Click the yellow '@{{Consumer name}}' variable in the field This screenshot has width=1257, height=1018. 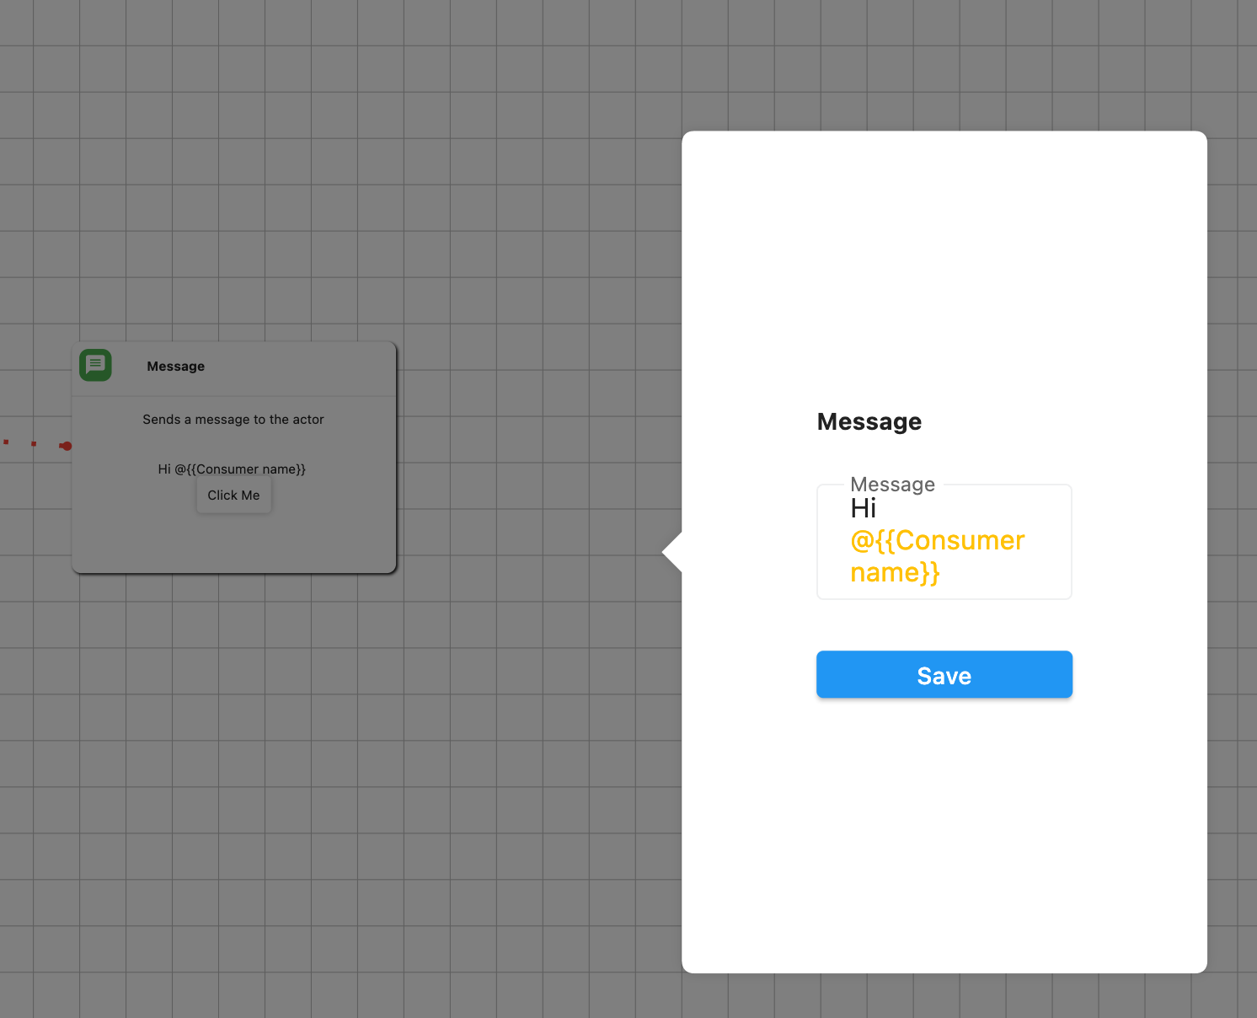[937, 556]
